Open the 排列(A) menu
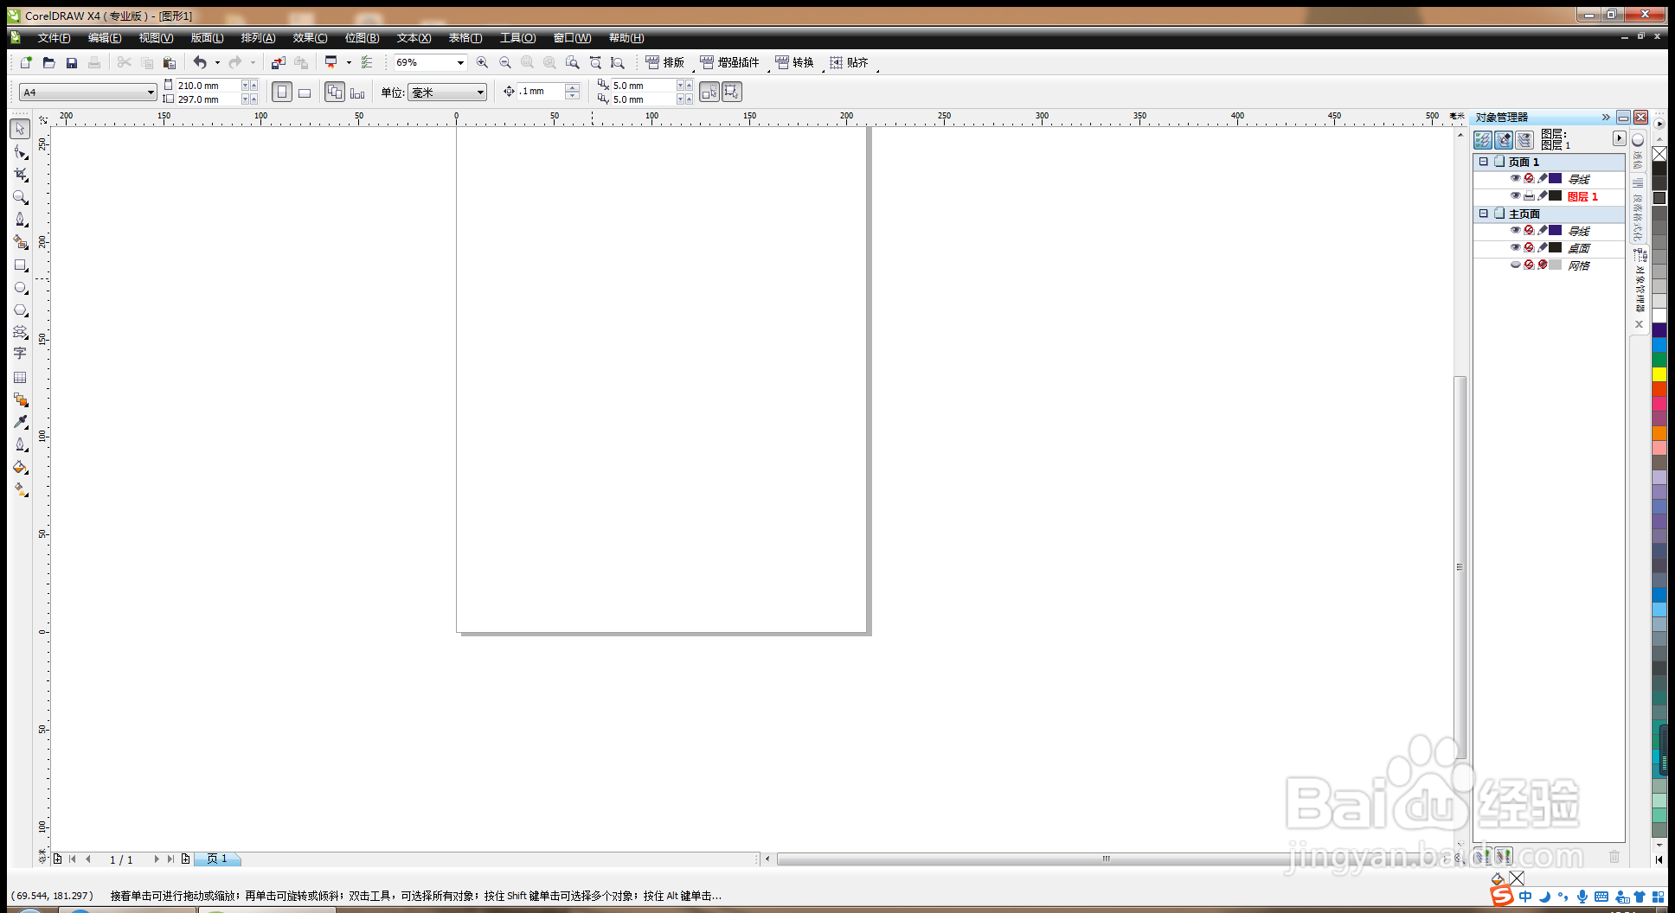1675x913 pixels. 258,38
